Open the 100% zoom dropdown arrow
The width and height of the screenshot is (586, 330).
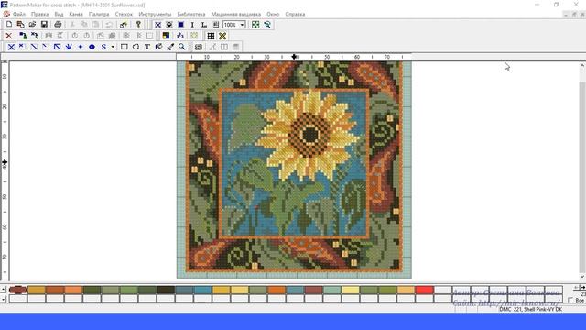(242, 25)
